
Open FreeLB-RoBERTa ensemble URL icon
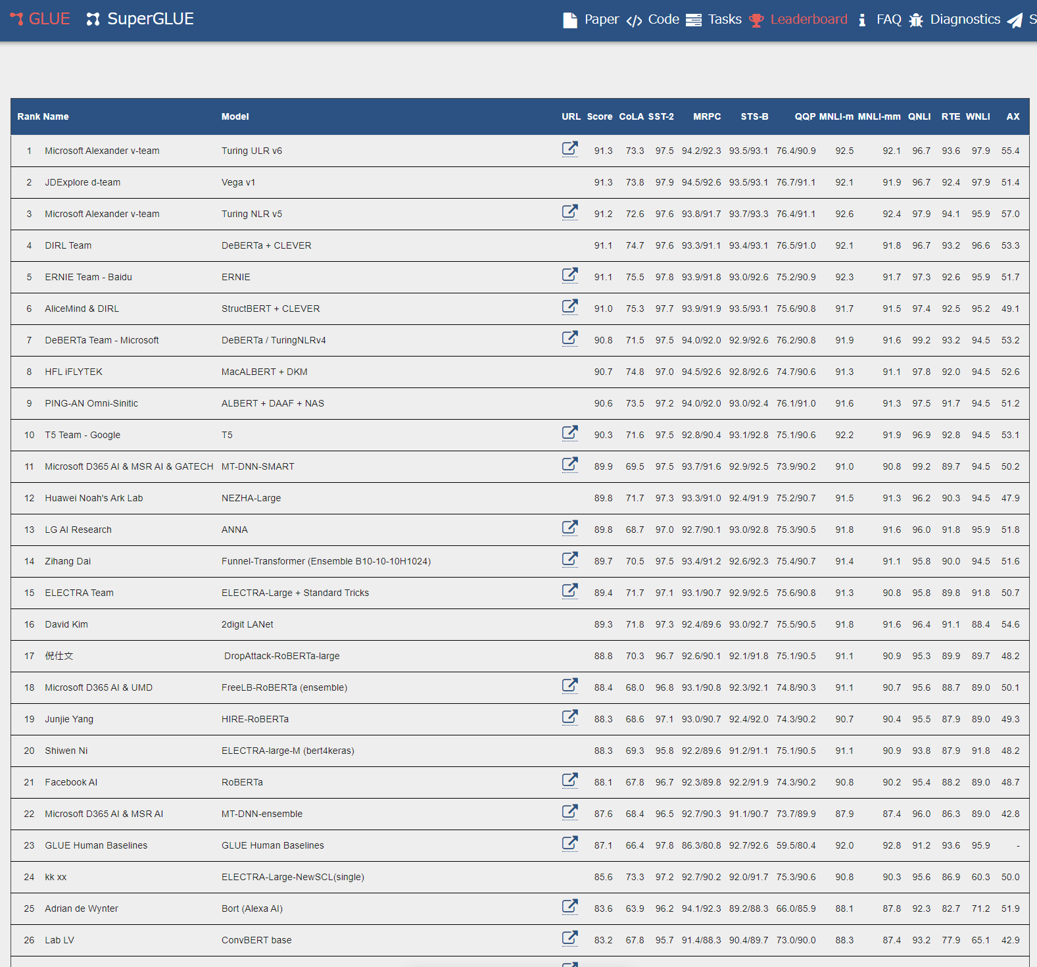(x=570, y=685)
